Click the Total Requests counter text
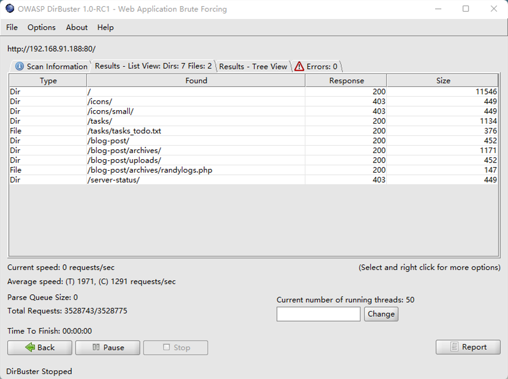 (67, 311)
